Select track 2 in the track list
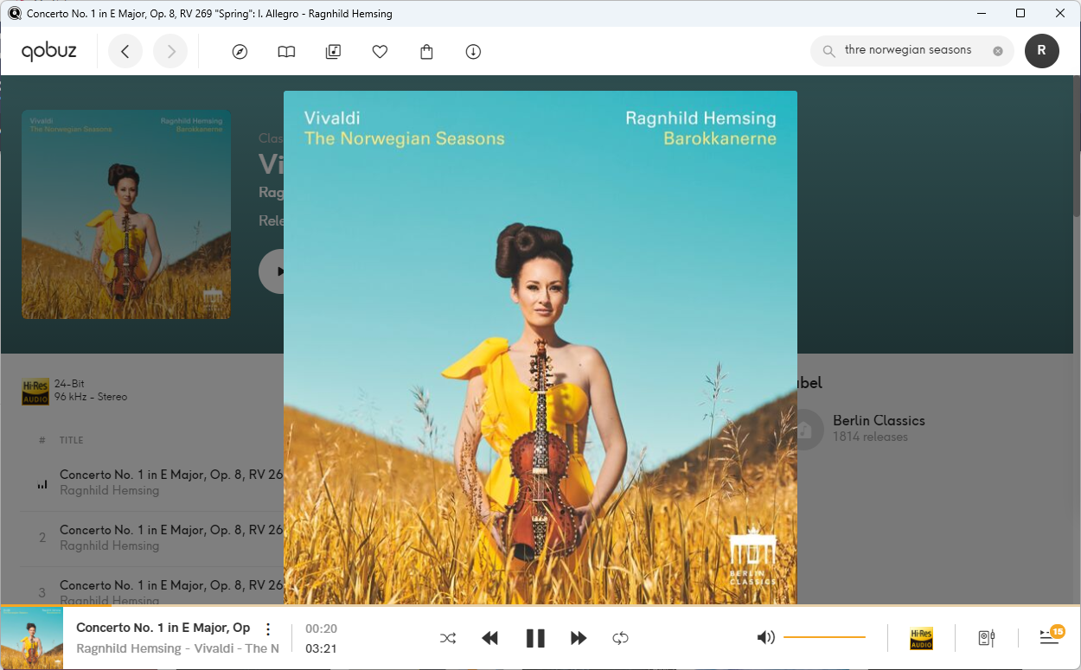 [x=152, y=538]
